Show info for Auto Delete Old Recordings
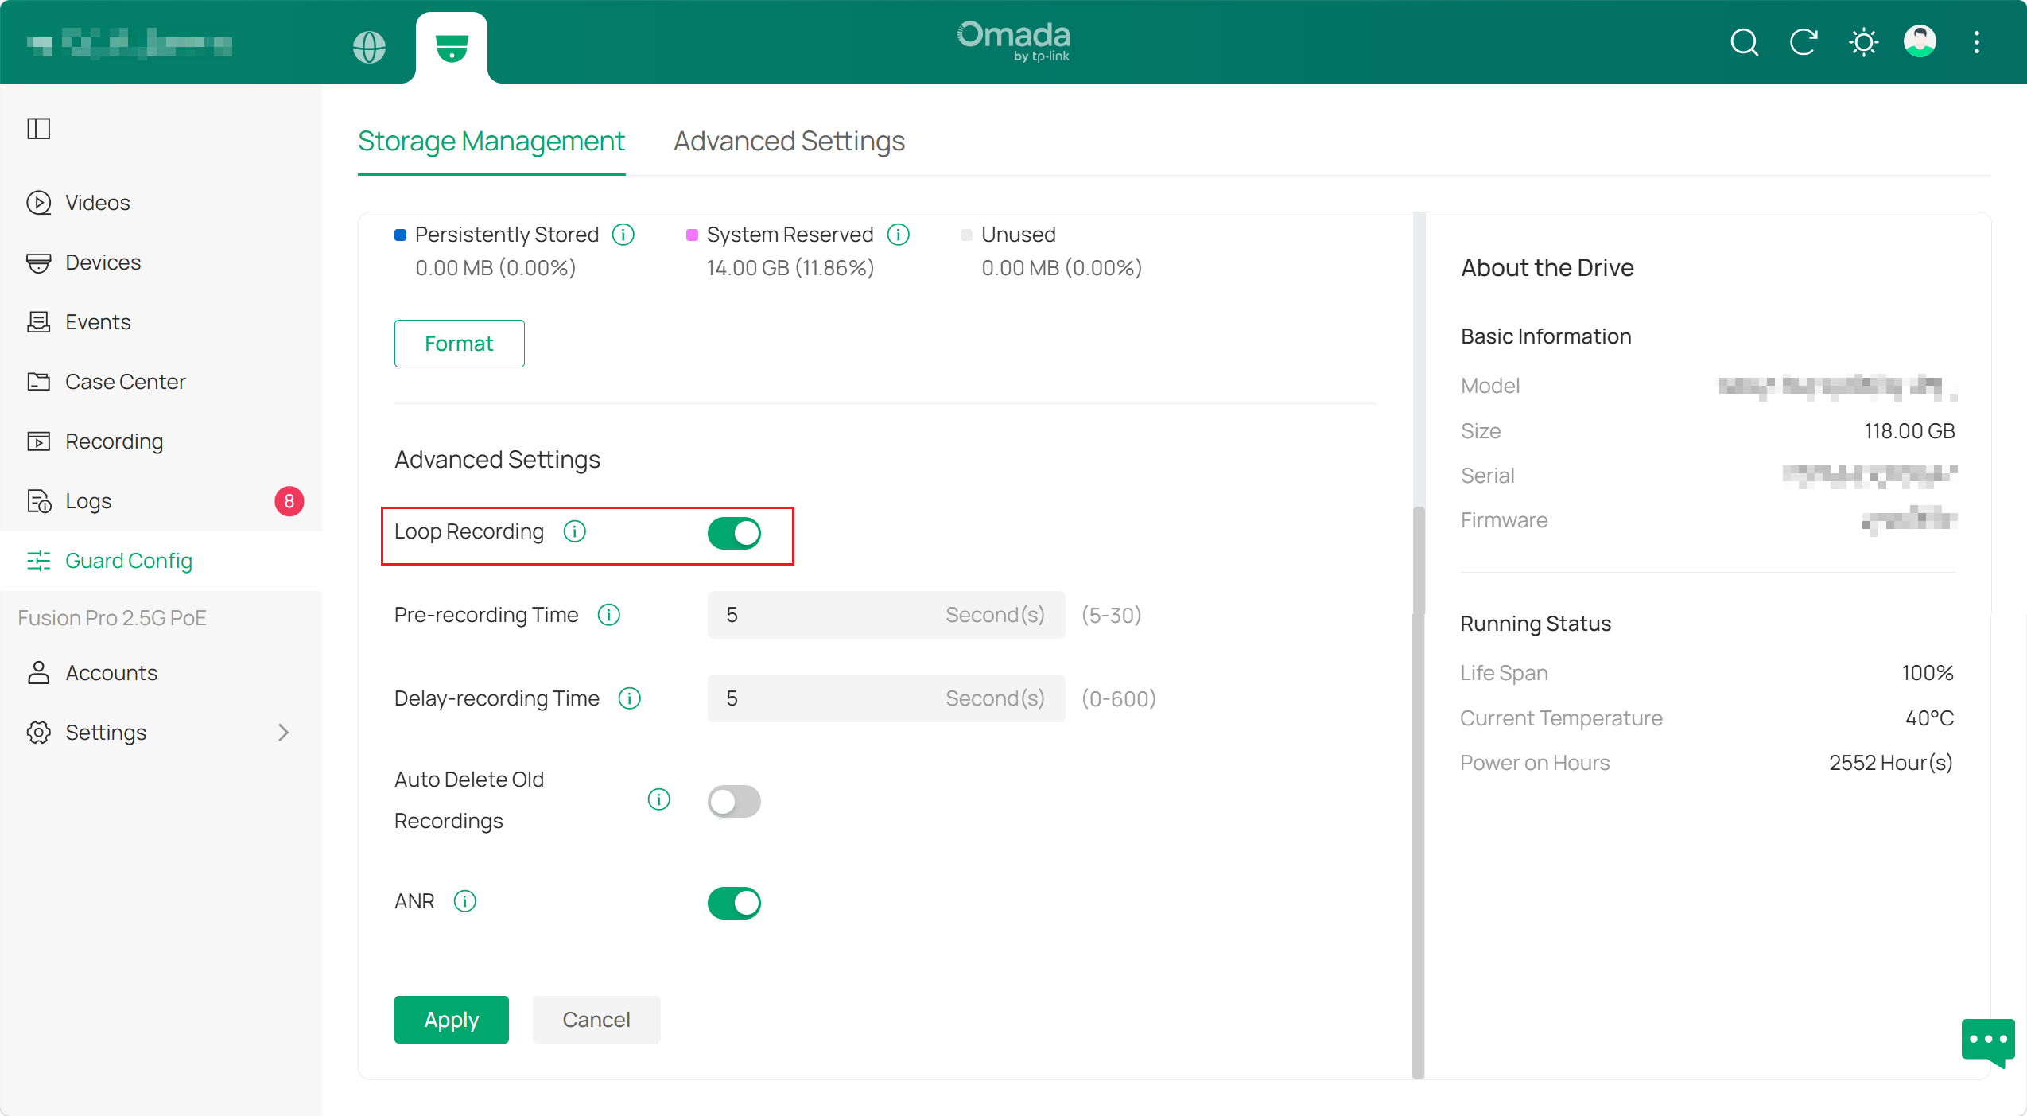This screenshot has height=1116, width=2027. pyautogui.click(x=659, y=799)
